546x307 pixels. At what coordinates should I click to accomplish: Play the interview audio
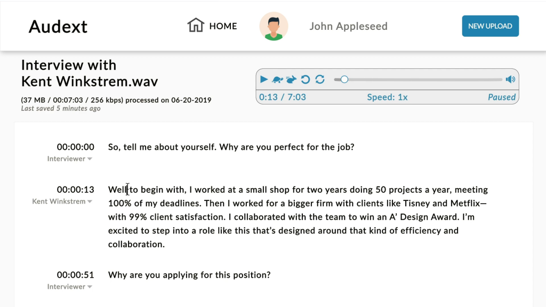263,79
